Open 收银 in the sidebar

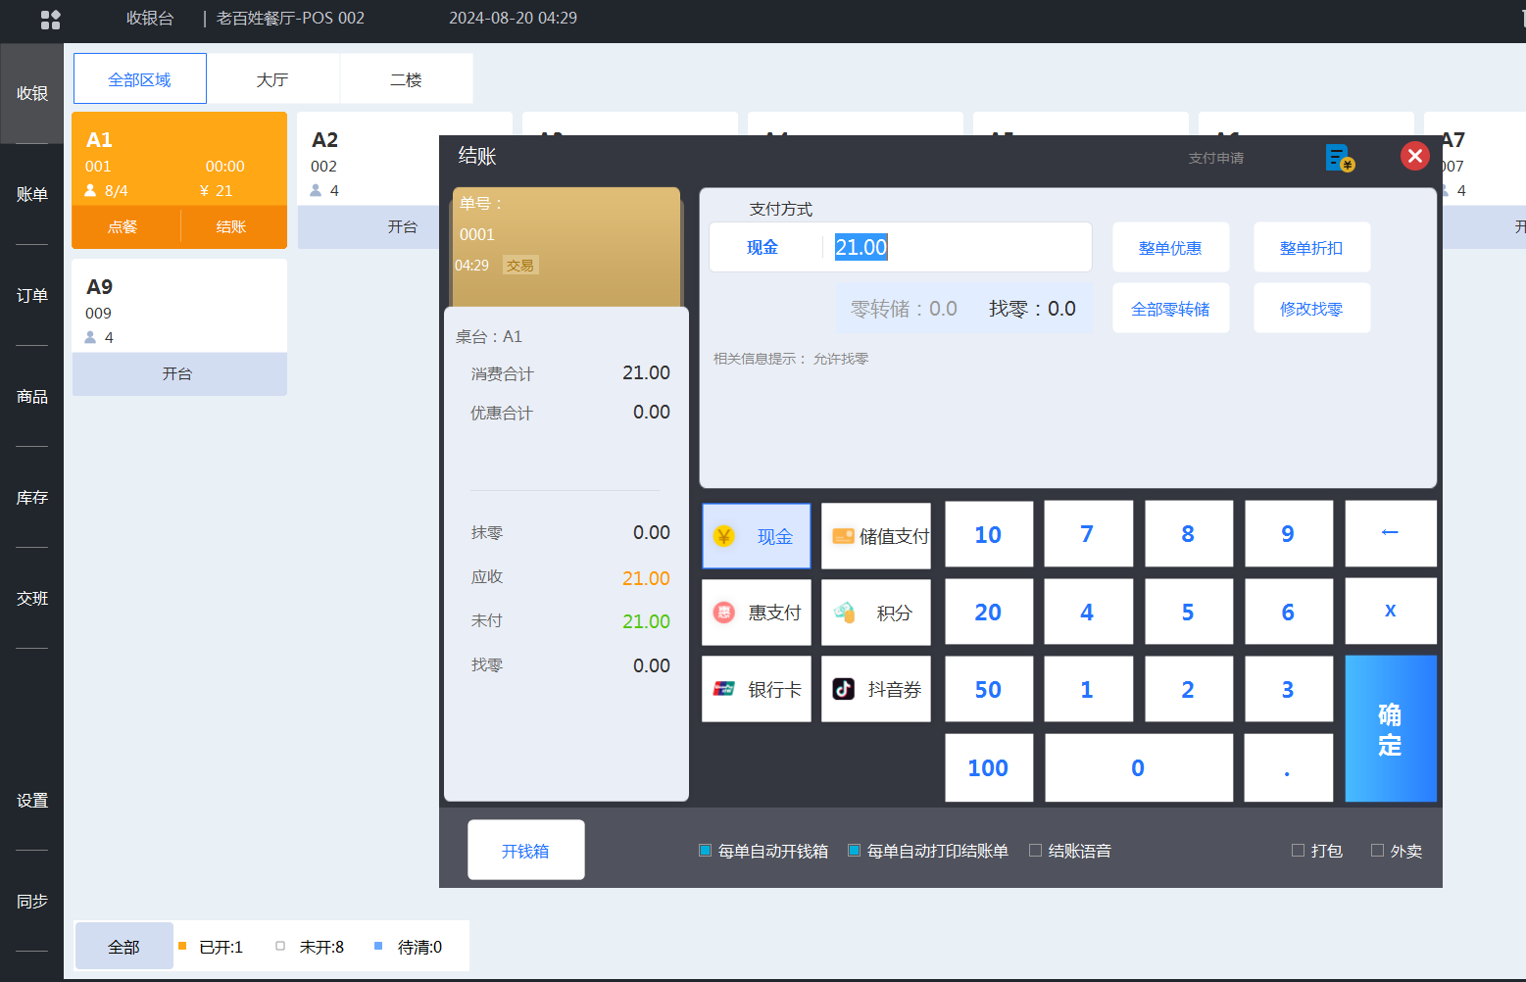click(32, 93)
